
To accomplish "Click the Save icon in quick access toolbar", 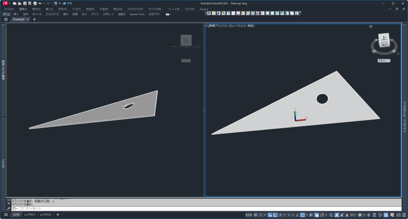I will [25, 3].
